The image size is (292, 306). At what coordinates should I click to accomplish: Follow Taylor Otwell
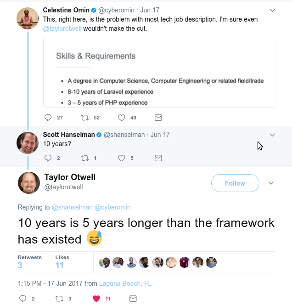235,183
